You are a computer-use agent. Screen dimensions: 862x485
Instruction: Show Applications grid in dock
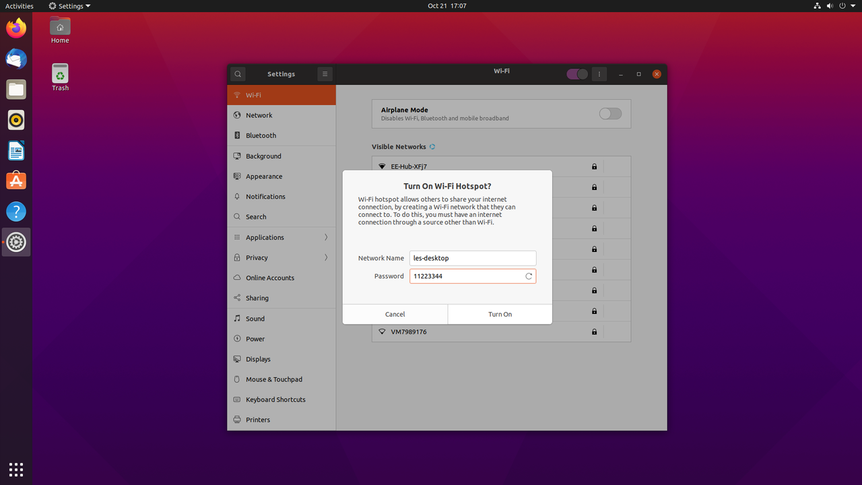coord(16,469)
